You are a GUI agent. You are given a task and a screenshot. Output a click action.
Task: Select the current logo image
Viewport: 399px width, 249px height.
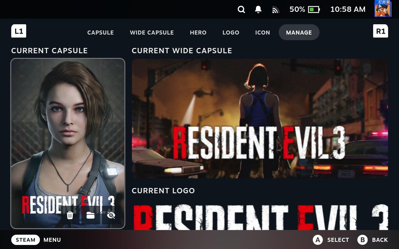click(x=260, y=217)
